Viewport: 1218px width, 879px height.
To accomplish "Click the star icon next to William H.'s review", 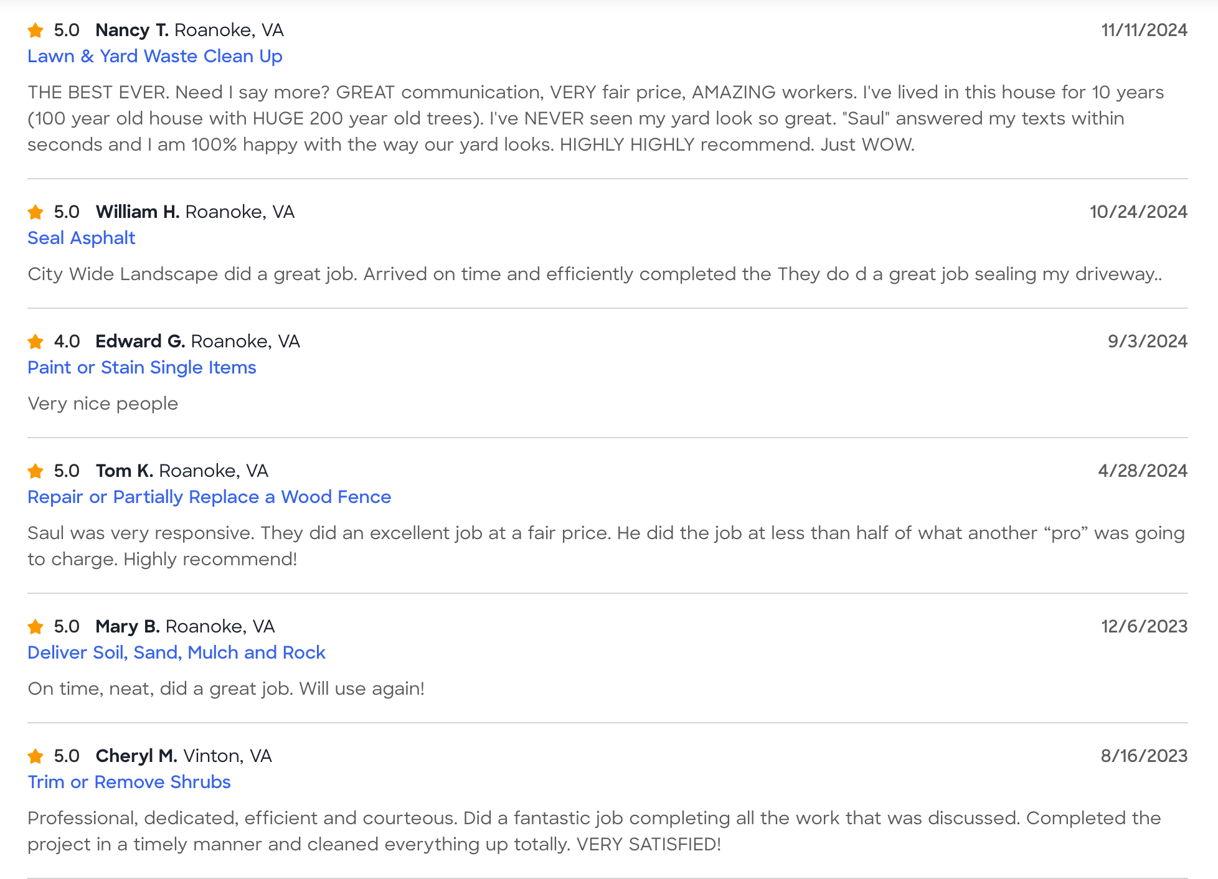I will click(x=35, y=212).
